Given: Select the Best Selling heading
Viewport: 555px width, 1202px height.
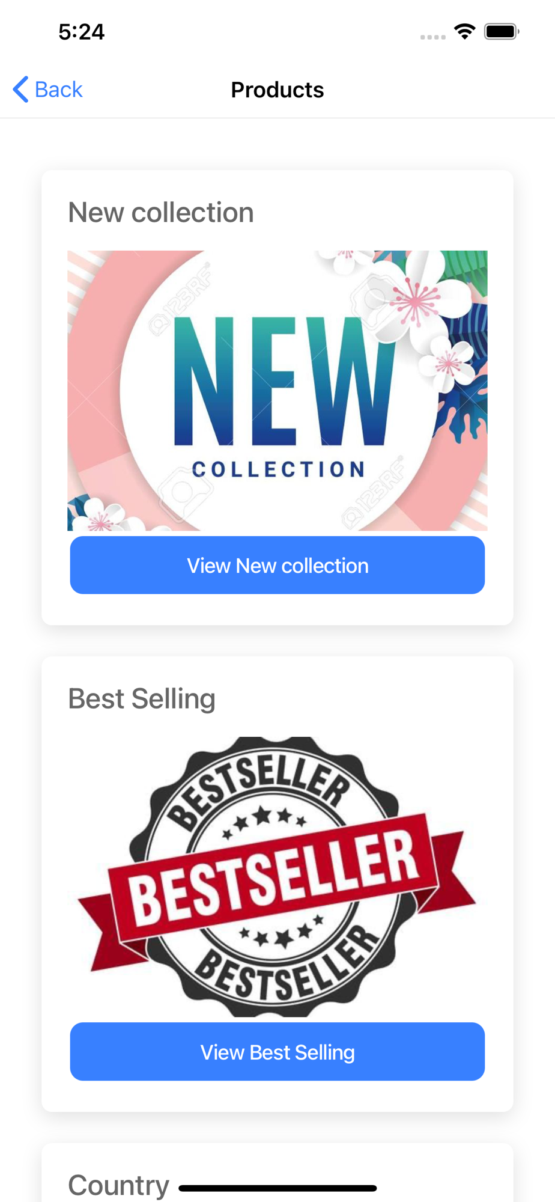Looking at the screenshot, I should pos(142,699).
